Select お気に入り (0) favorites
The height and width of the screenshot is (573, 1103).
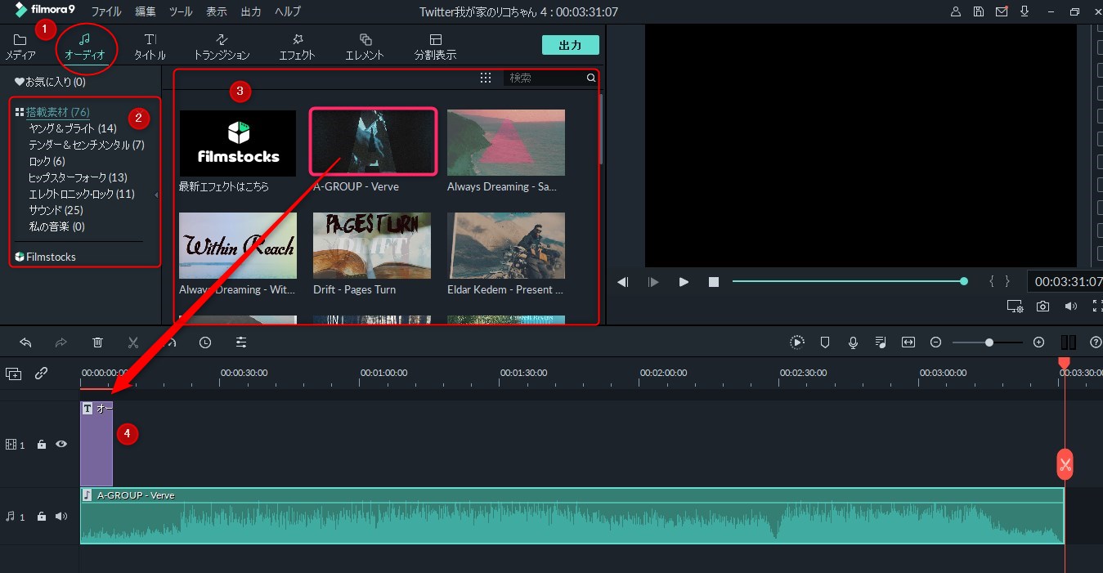50,82
